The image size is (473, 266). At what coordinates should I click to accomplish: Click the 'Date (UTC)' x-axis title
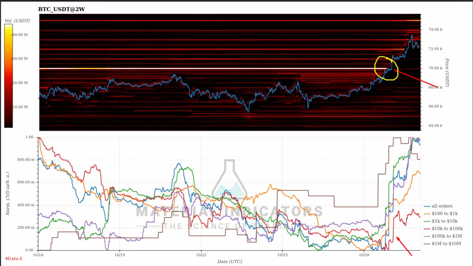tap(229, 262)
